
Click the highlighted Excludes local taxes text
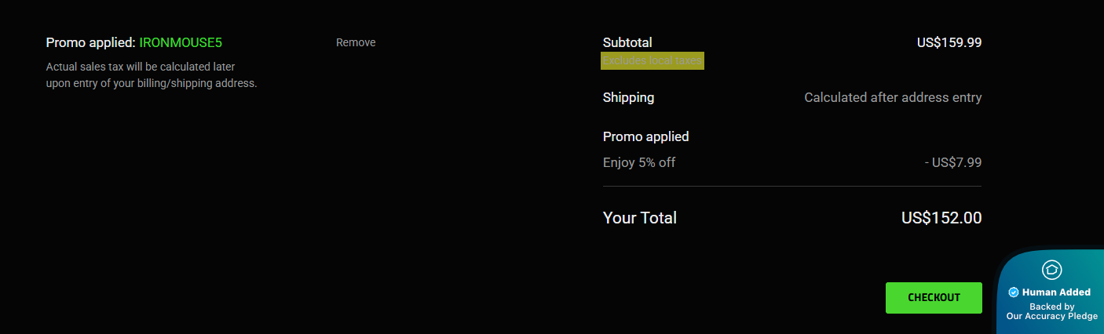pyautogui.click(x=653, y=61)
